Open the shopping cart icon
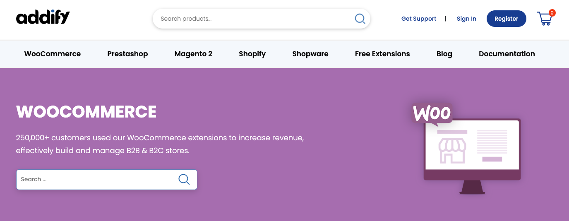569x221 pixels. [x=545, y=18]
